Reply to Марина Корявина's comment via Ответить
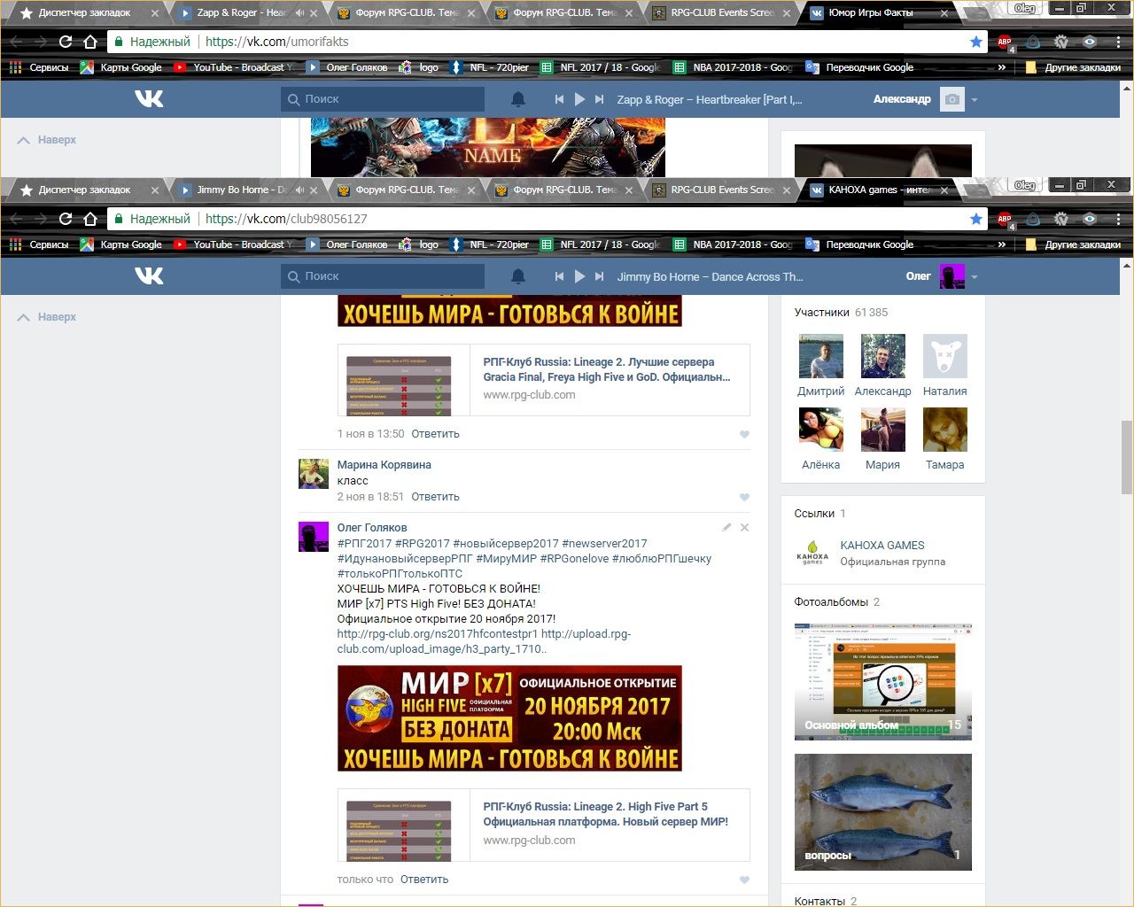The height and width of the screenshot is (907, 1134). (x=435, y=497)
